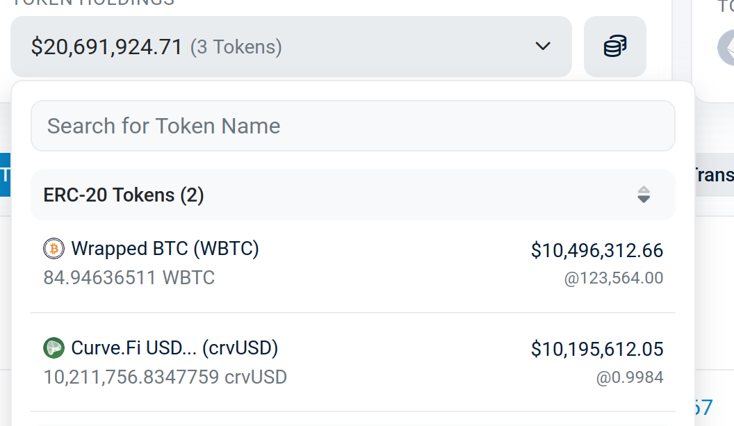Collapse the ERC-20 Tokens (2) section
This screenshot has width=734, height=426.
point(124,195)
